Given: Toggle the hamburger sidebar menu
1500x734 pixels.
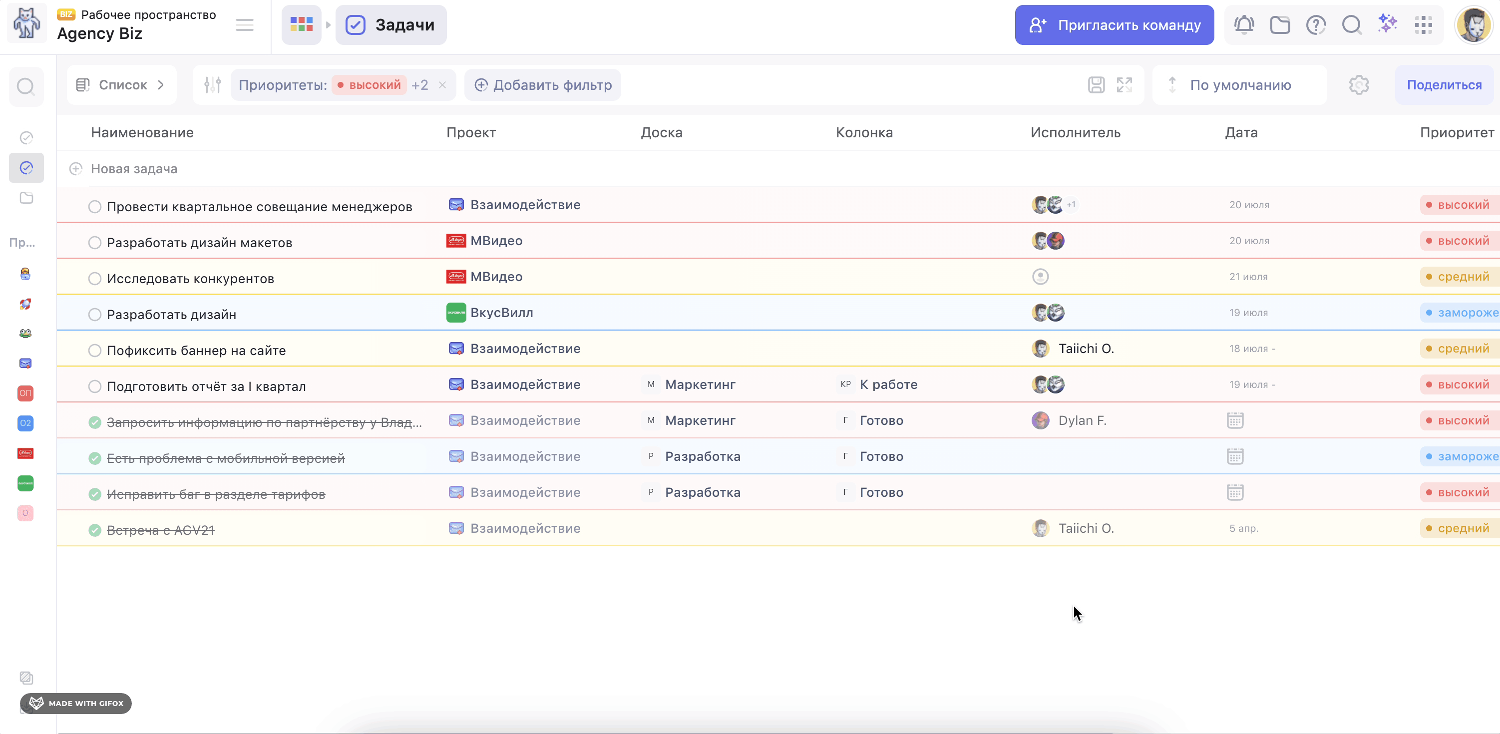Looking at the screenshot, I should pyautogui.click(x=245, y=25).
